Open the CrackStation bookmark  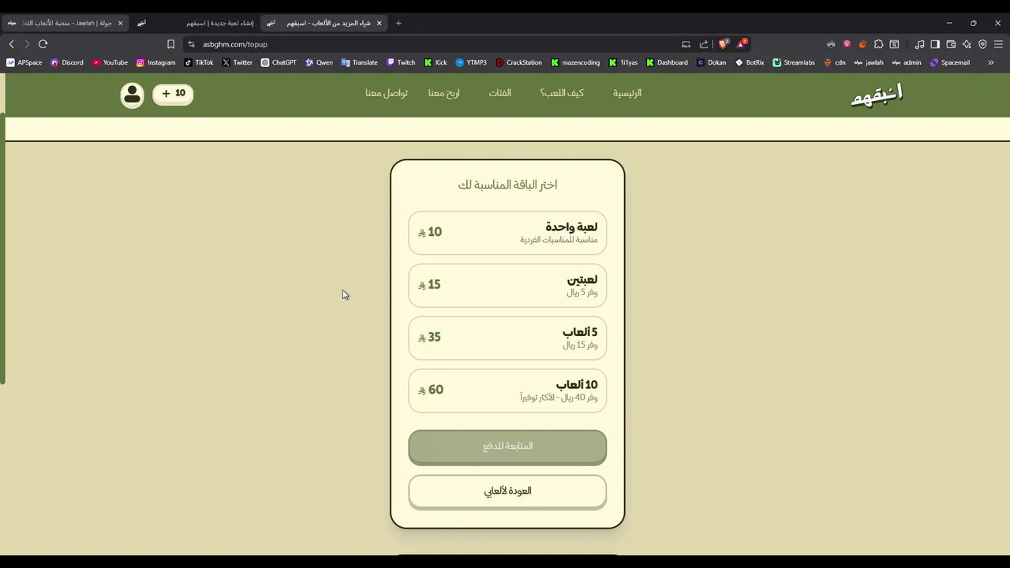tap(518, 62)
